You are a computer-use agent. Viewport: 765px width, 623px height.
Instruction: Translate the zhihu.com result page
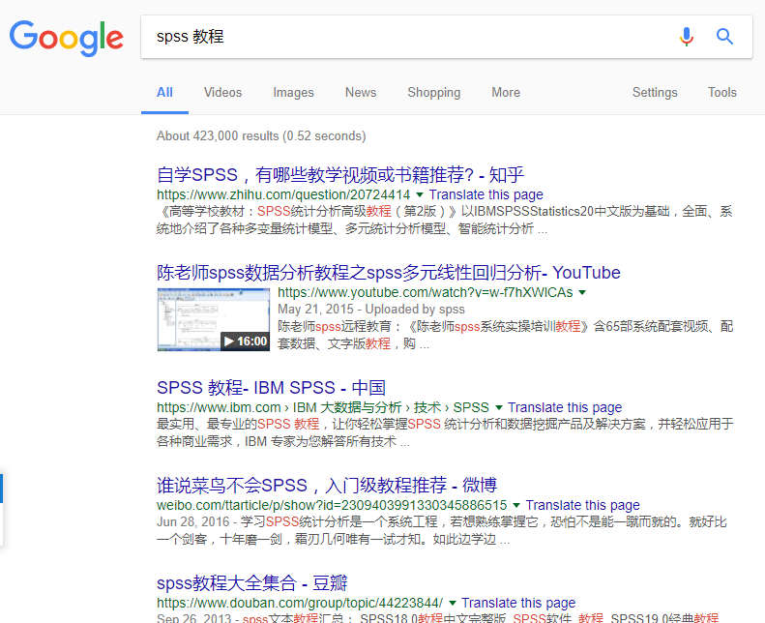pos(485,194)
